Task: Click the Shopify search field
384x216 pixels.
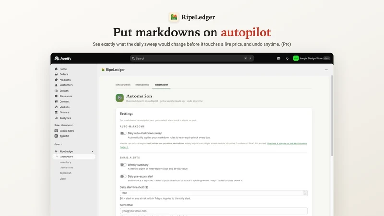Action: (x=192, y=58)
